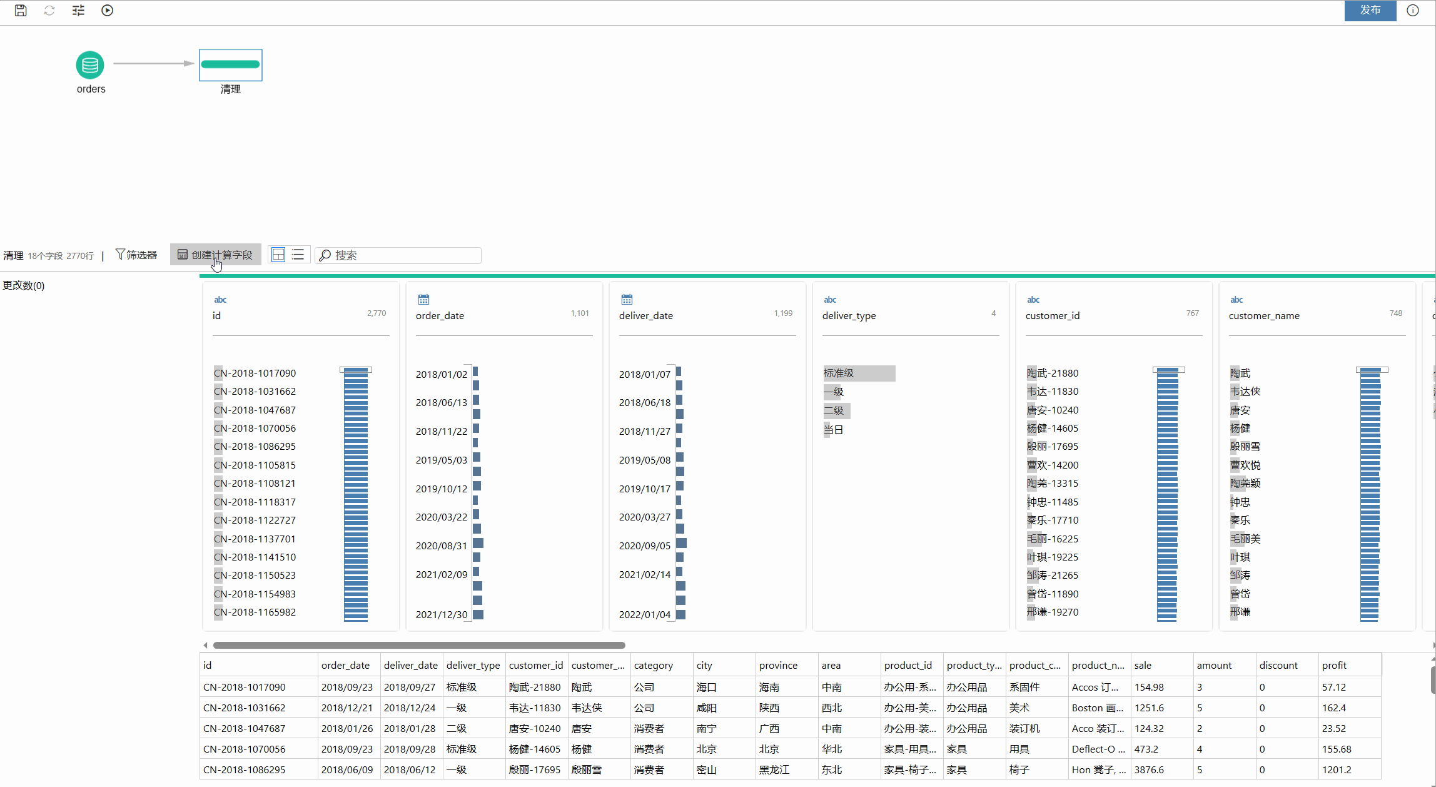Click 创建计算字段 button
The height and width of the screenshot is (787, 1436).
[x=215, y=255]
